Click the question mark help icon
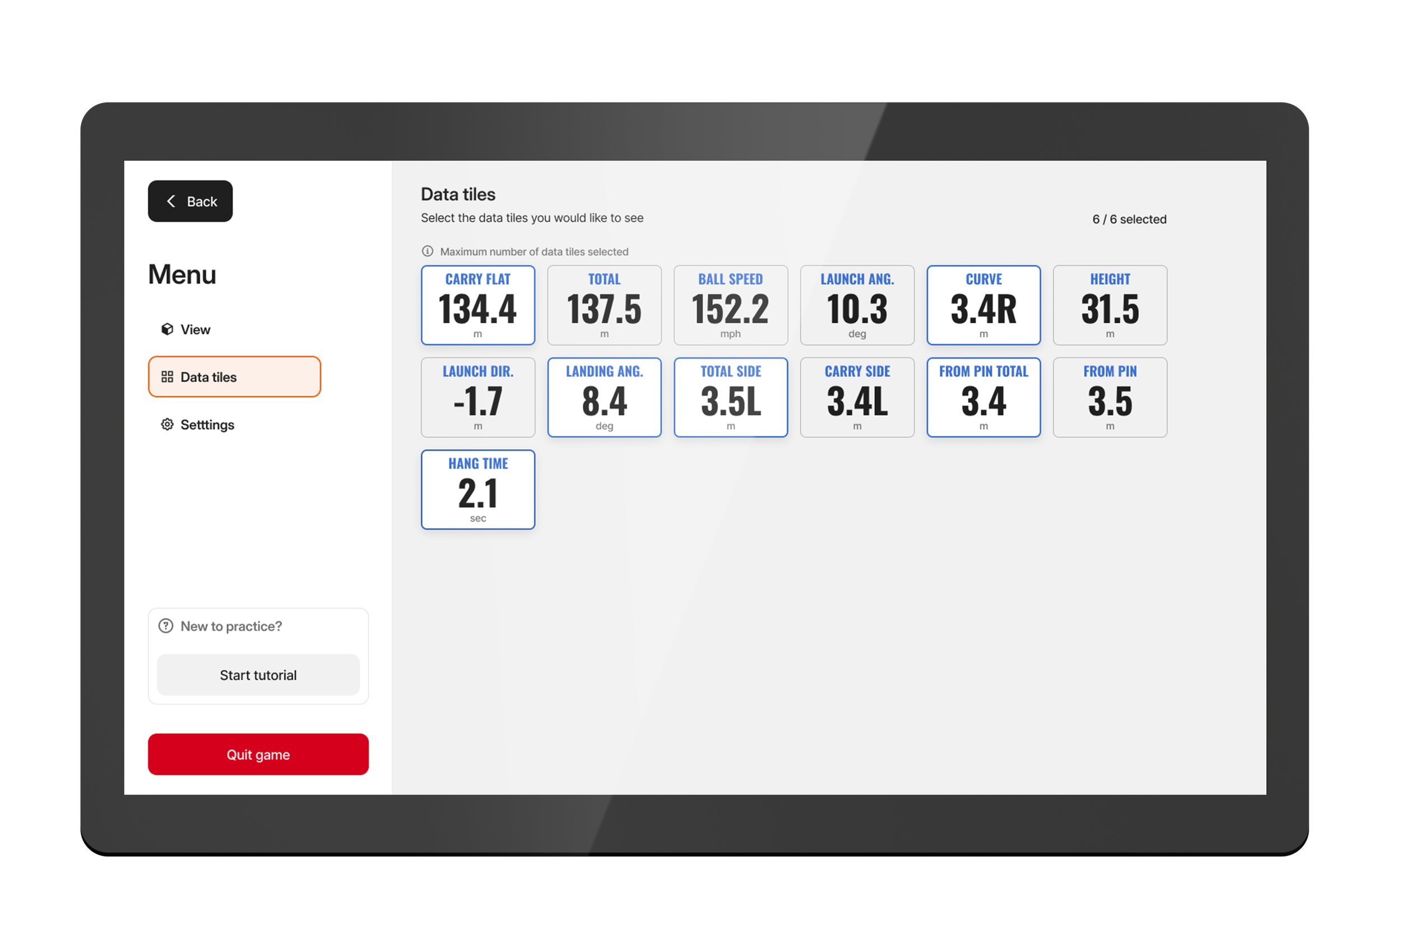The height and width of the screenshot is (934, 1401). tap(165, 626)
